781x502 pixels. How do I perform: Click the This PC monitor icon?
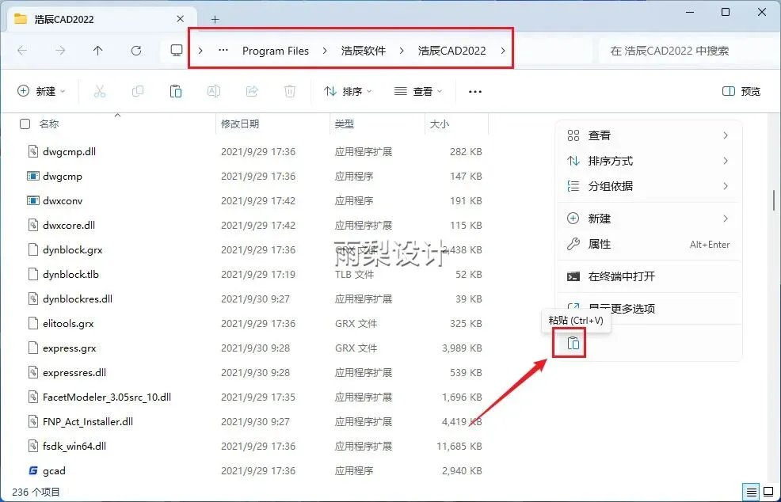click(177, 51)
